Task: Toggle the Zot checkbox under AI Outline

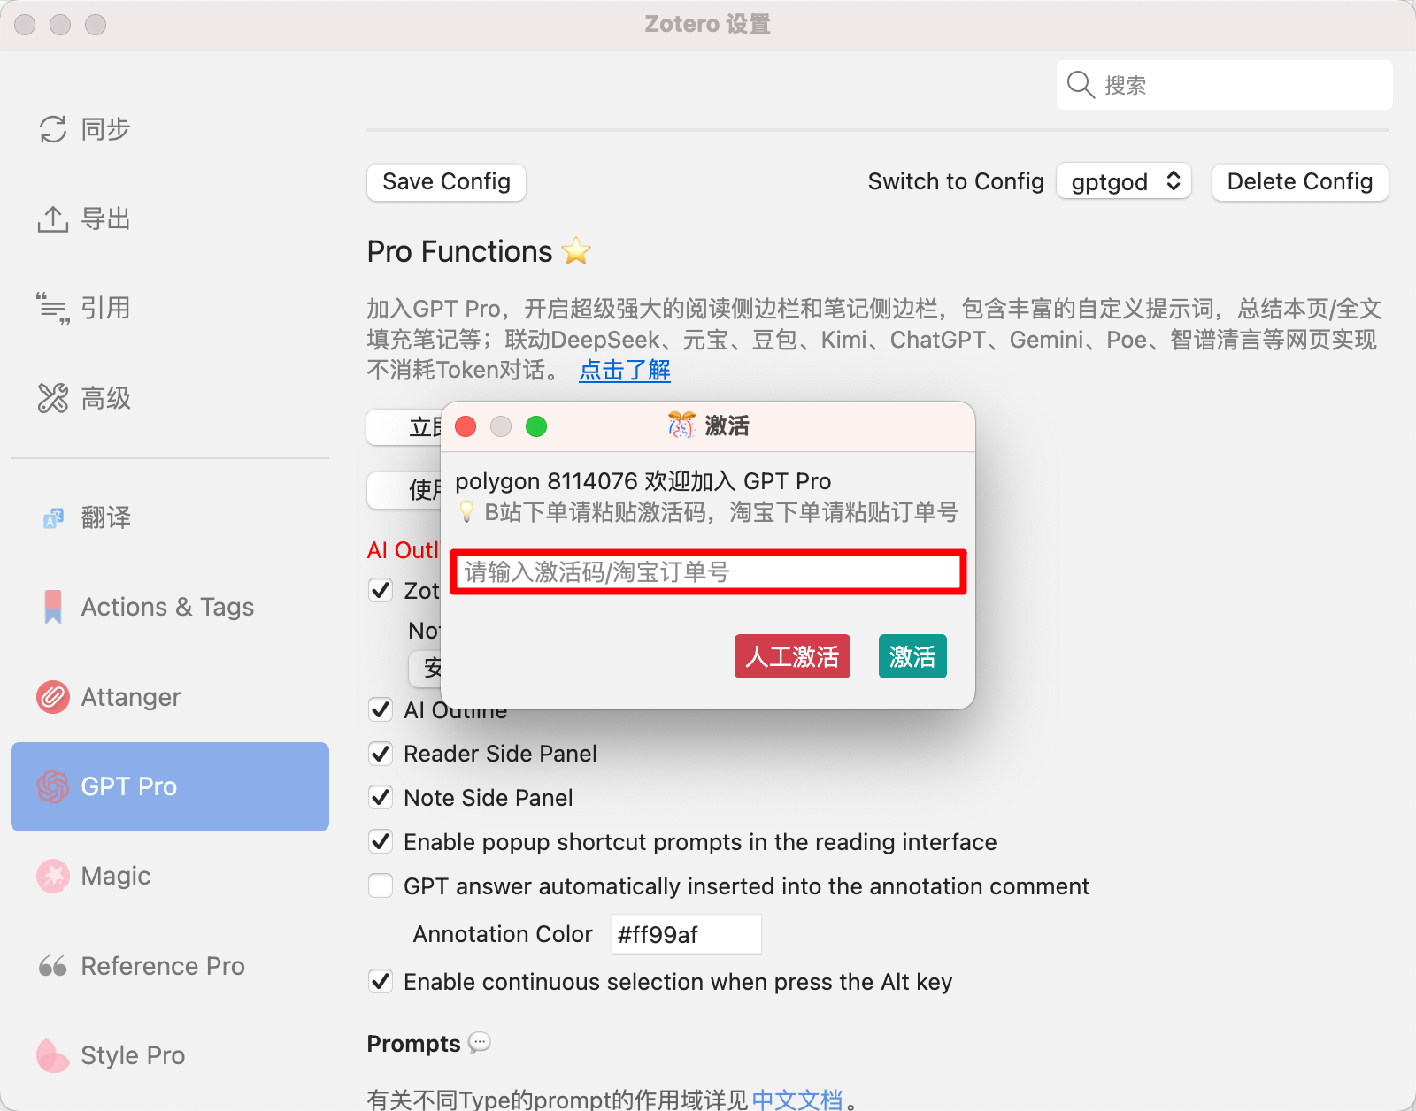Action: tap(381, 590)
